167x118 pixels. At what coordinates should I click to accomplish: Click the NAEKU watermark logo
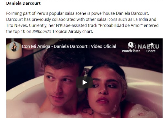pyautogui.click(x=148, y=47)
